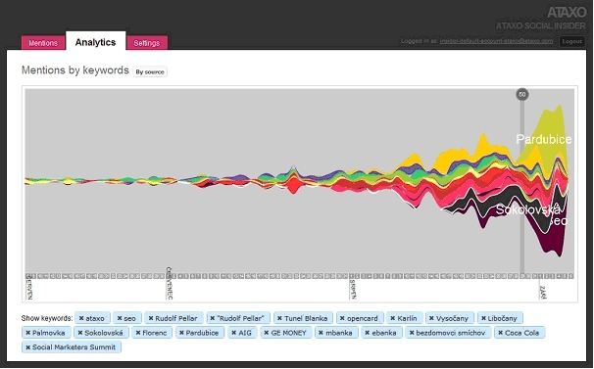Click the SRPEN month marker on timeline
The height and width of the screenshot is (369, 594).
[x=353, y=289]
